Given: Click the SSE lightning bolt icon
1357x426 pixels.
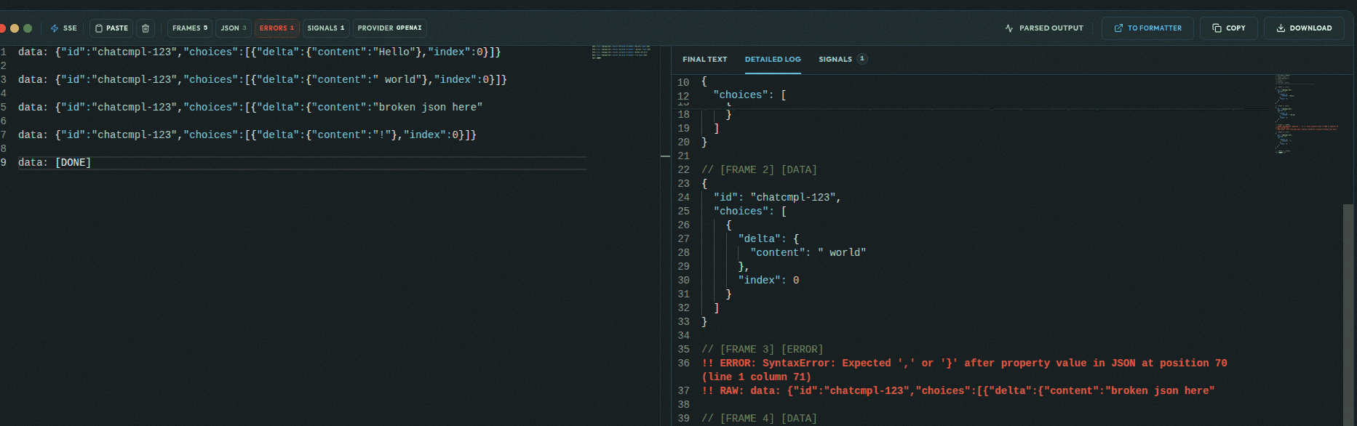Looking at the screenshot, I should (55, 28).
